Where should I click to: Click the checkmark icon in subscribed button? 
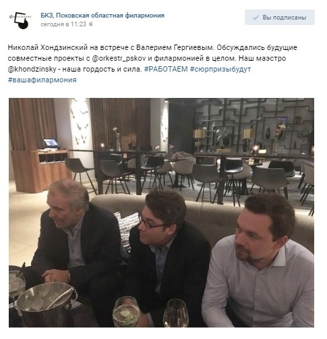[256, 18]
